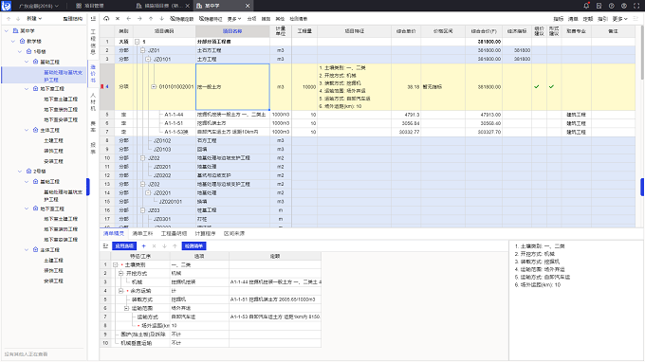The image size is (645, 362).
Task: Switch to the 清单工料 bottom tab
Action: [x=142, y=233]
